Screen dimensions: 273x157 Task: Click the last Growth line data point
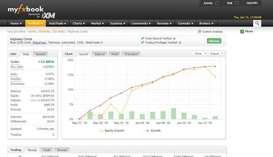[215, 66]
